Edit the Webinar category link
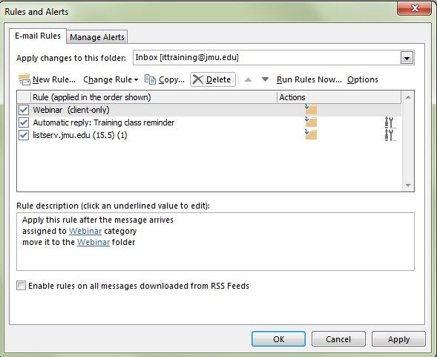 (x=85, y=231)
